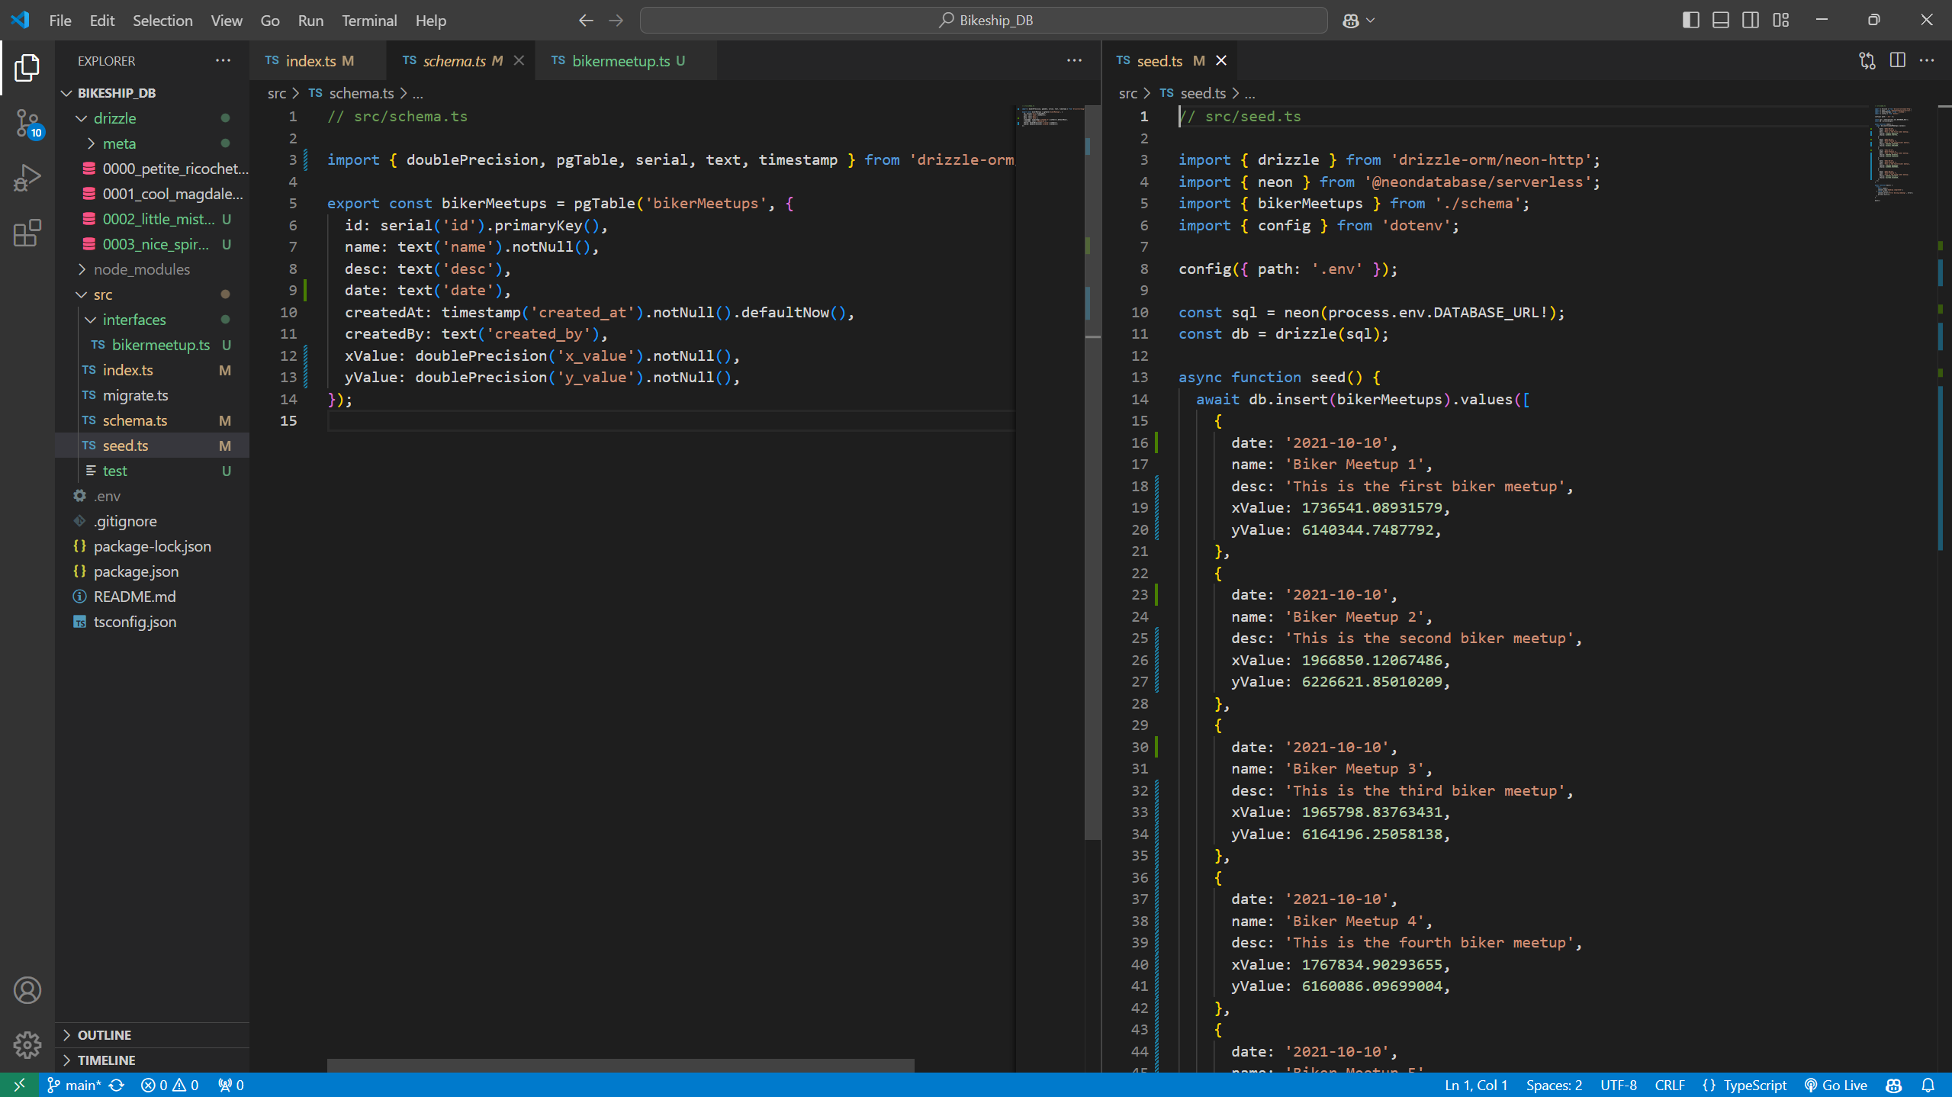This screenshot has width=1952, height=1097.
Task: Open Explorer views and more actions menu
Action: pyautogui.click(x=223, y=60)
